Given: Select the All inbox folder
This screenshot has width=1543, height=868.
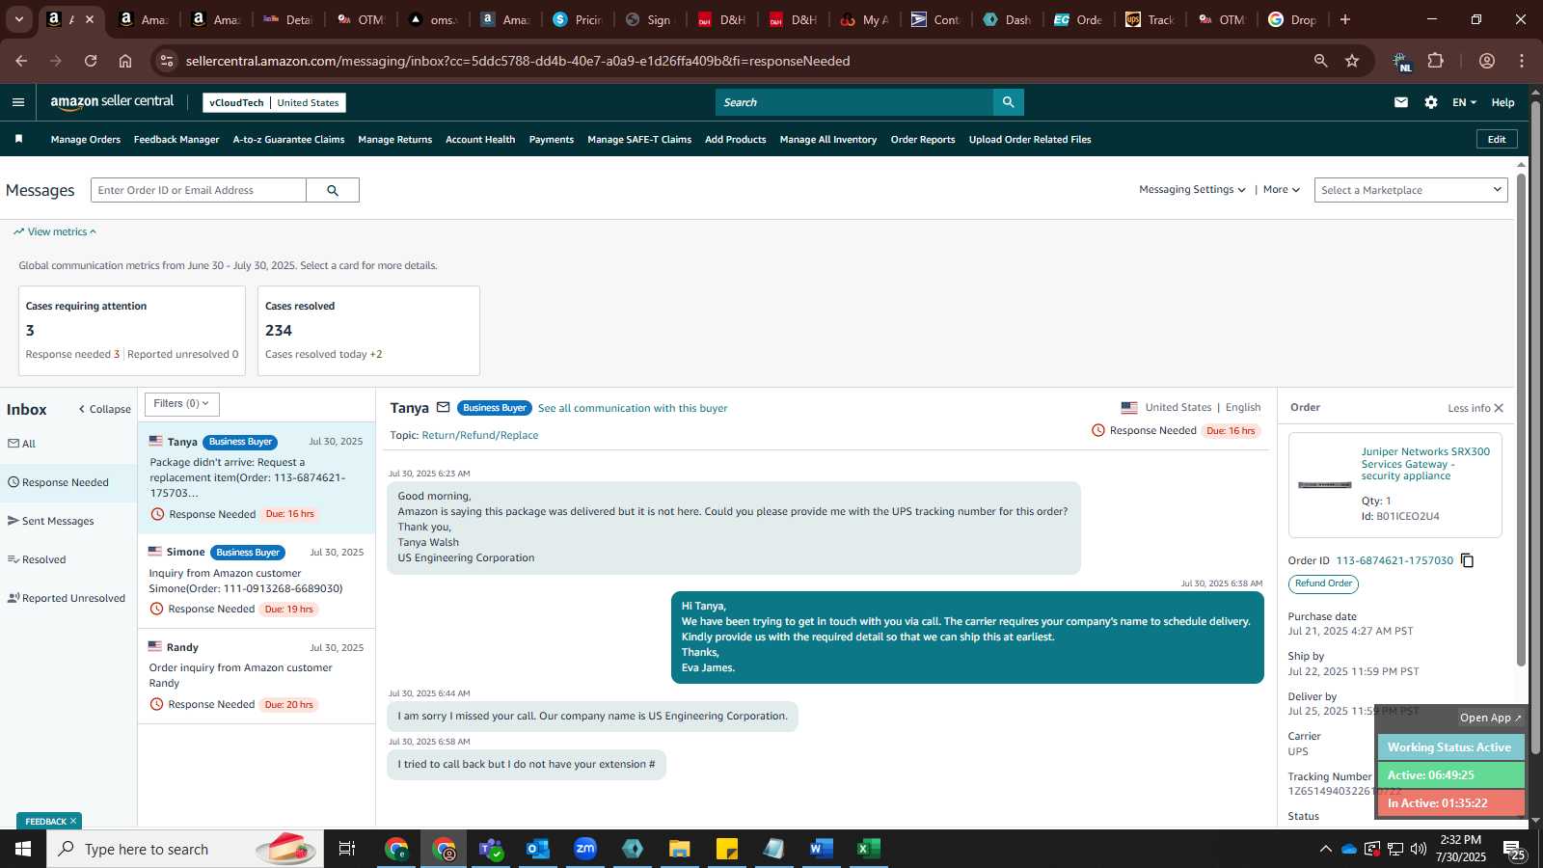Looking at the screenshot, I should [x=22, y=444].
